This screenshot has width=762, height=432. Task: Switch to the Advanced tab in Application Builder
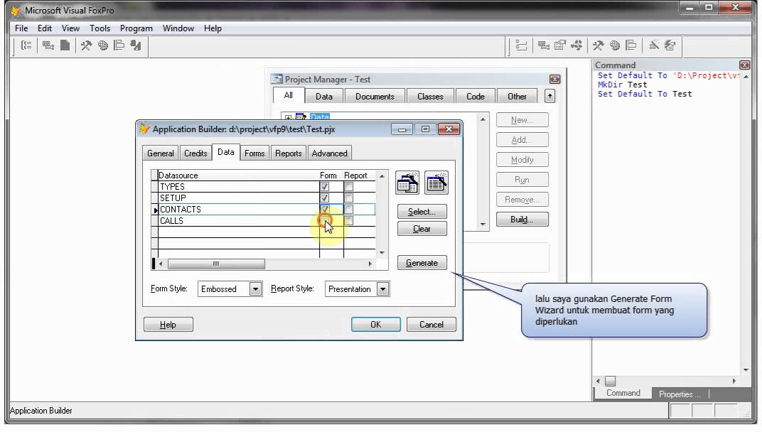tap(330, 153)
